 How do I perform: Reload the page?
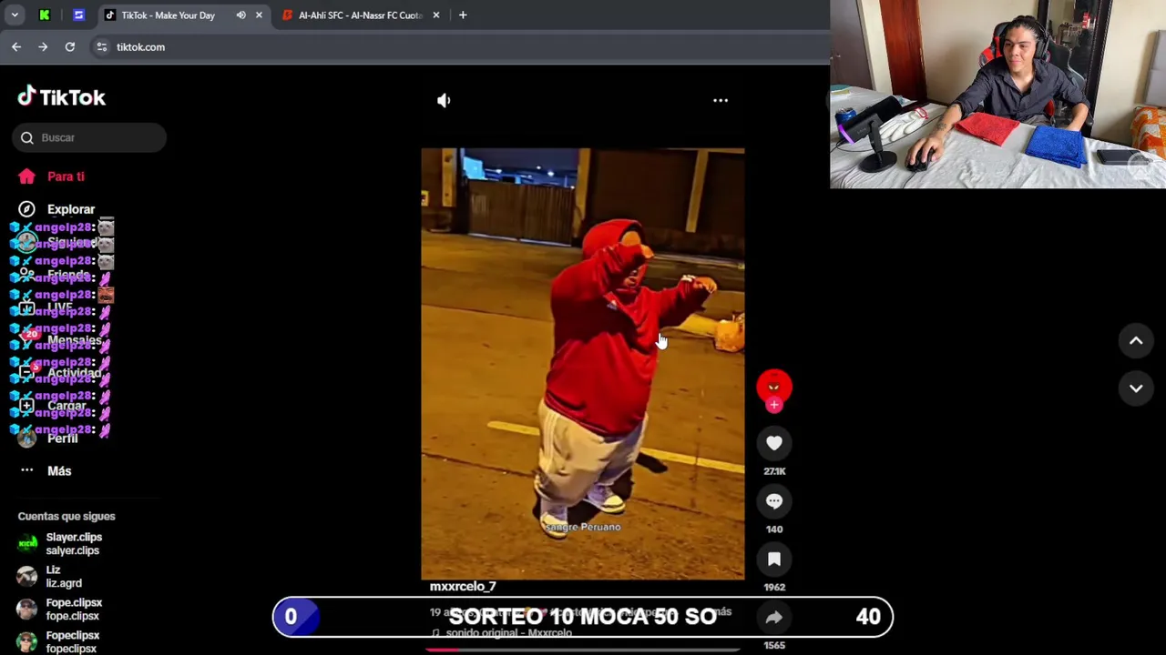pyautogui.click(x=69, y=47)
